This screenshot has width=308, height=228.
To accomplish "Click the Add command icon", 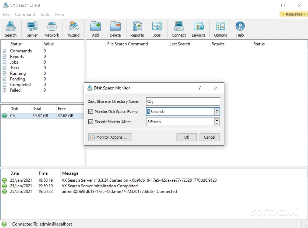I will 95,29.
